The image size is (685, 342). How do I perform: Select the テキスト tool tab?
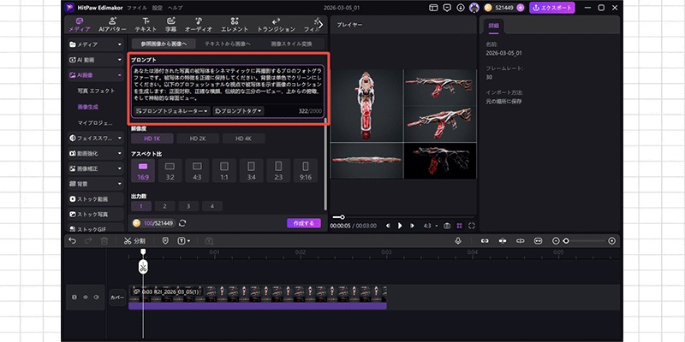[x=146, y=25]
